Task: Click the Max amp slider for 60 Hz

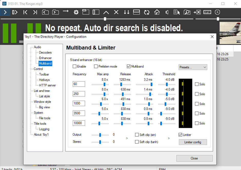Action: tap(100, 84)
